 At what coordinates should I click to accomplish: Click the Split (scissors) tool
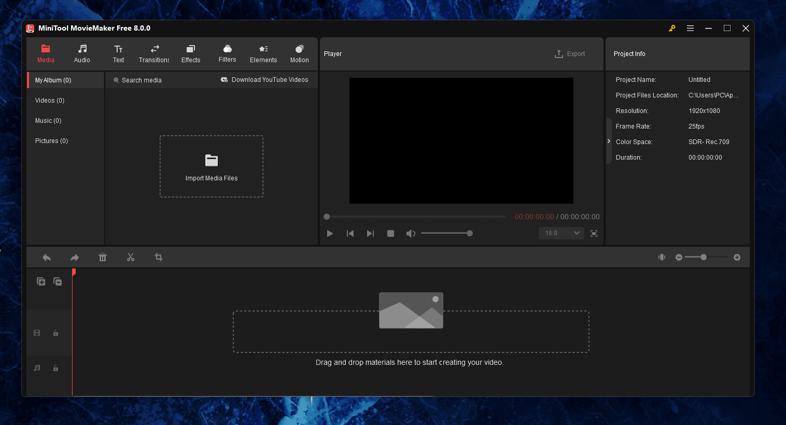coord(131,257)
